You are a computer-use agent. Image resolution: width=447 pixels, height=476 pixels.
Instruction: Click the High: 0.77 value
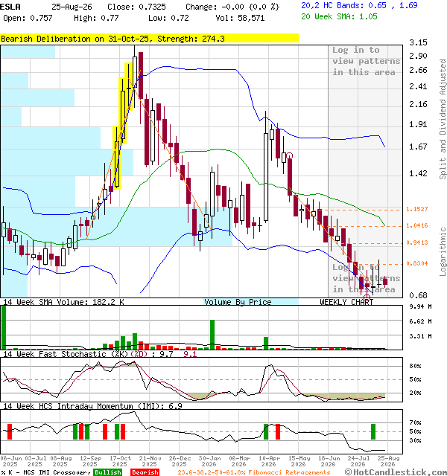(x=96, y=18)
